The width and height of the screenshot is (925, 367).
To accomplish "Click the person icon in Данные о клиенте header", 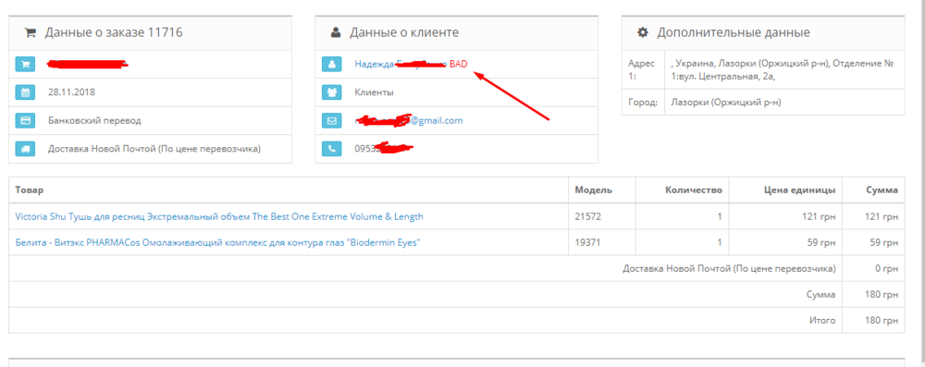I will click(x=336, y=33).
